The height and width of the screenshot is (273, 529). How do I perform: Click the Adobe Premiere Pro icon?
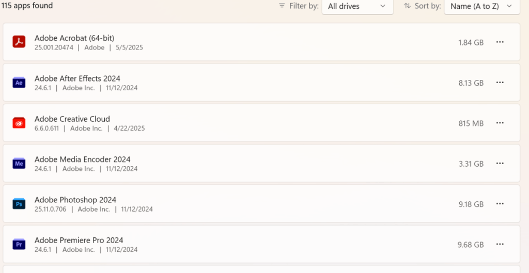point(19,245)
